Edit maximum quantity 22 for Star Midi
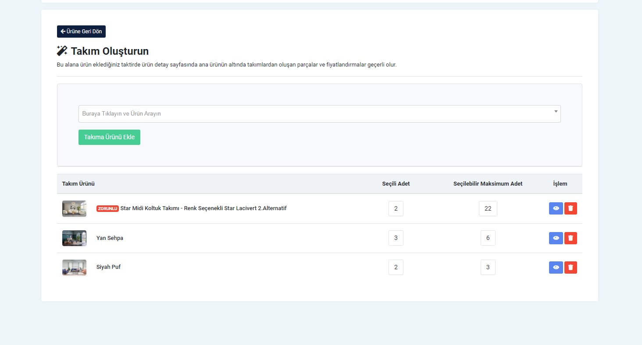This screenshot has height=345, width=642. click(x=488, y=209)
